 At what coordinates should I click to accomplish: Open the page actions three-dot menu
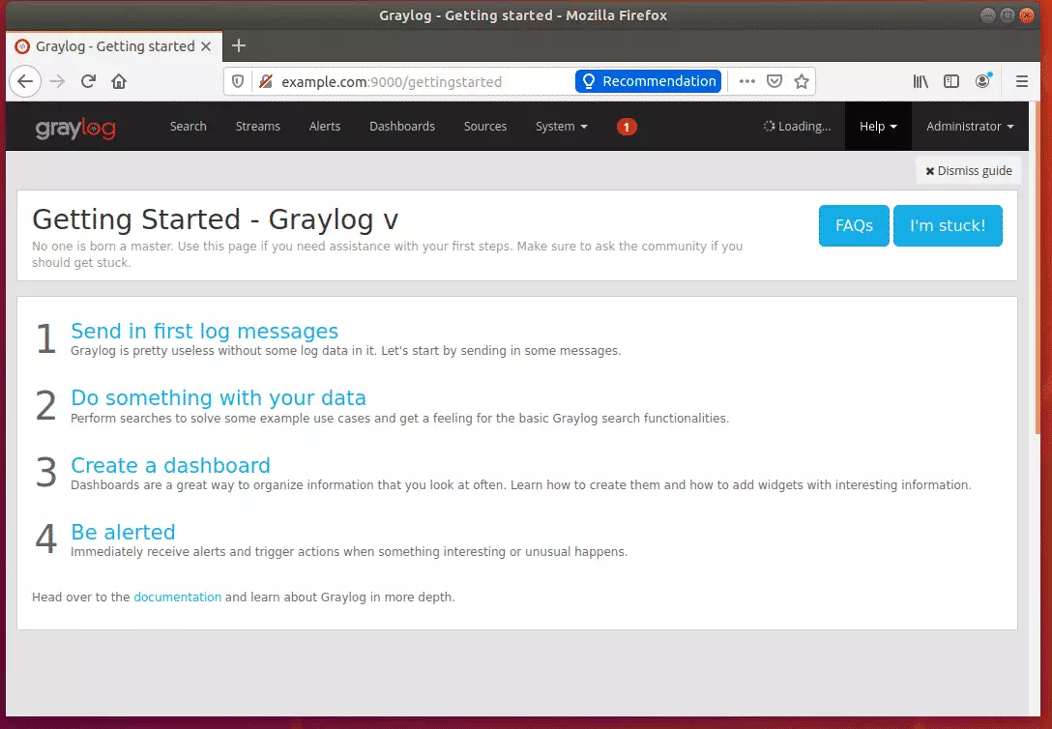click(746, 81)
